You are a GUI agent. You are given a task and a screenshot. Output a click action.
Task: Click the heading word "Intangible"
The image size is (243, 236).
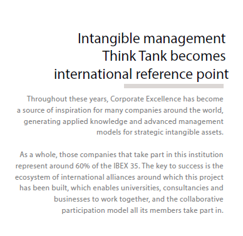[x=109, y=39]
